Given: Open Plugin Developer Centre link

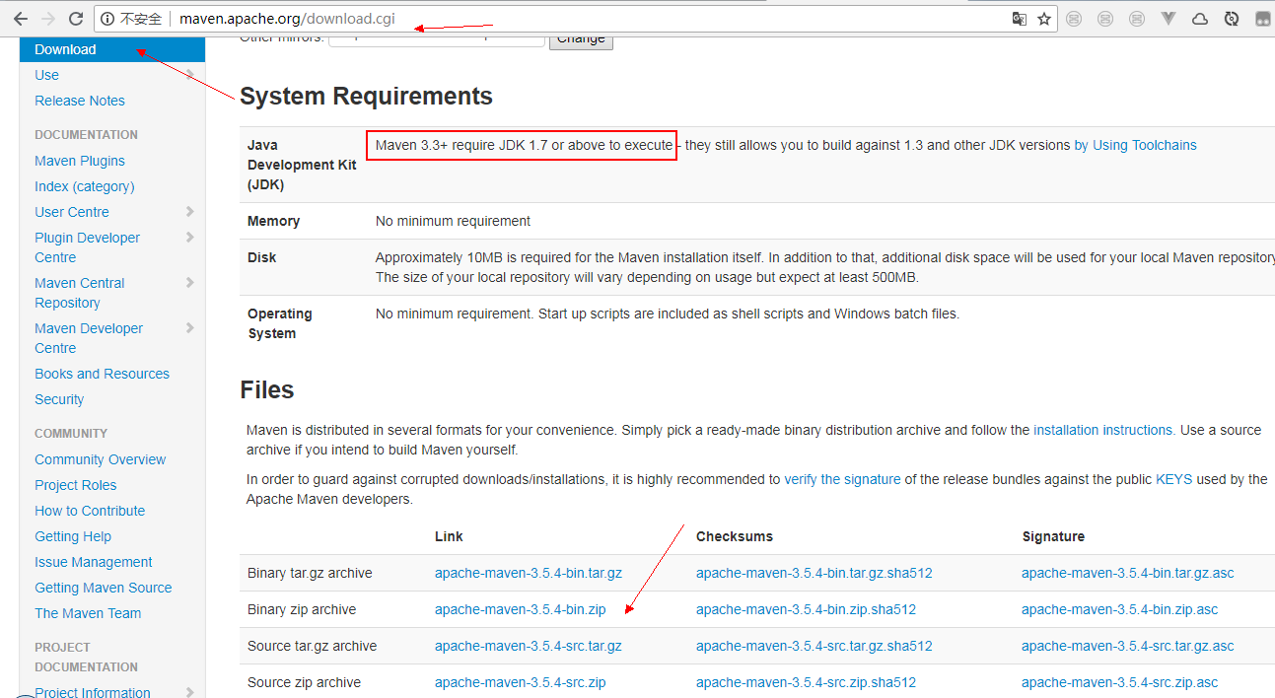Looking at the screenshot, I should (x=87, y=247).
